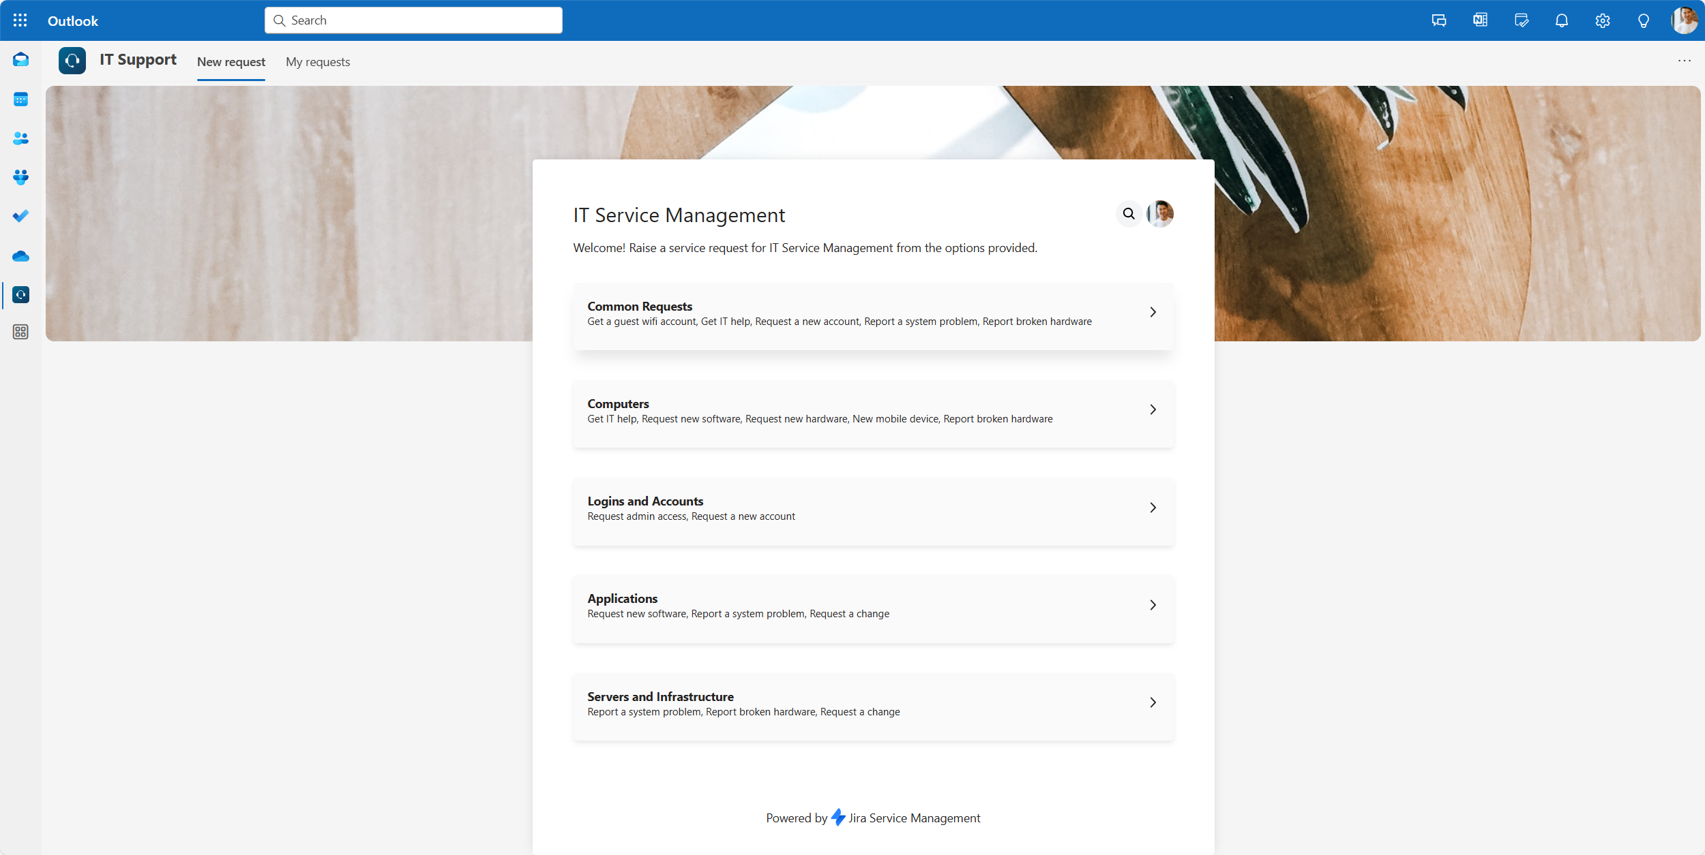Expand Common Requests chevron
Viewport: 1705px width, 855px height.
coord(1153,312)
